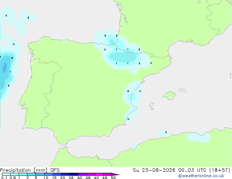The width and height of the screenshot is (232, 179).
Task: Pick the 1–2 mm legend swatch
Action: tap(23, 174)
